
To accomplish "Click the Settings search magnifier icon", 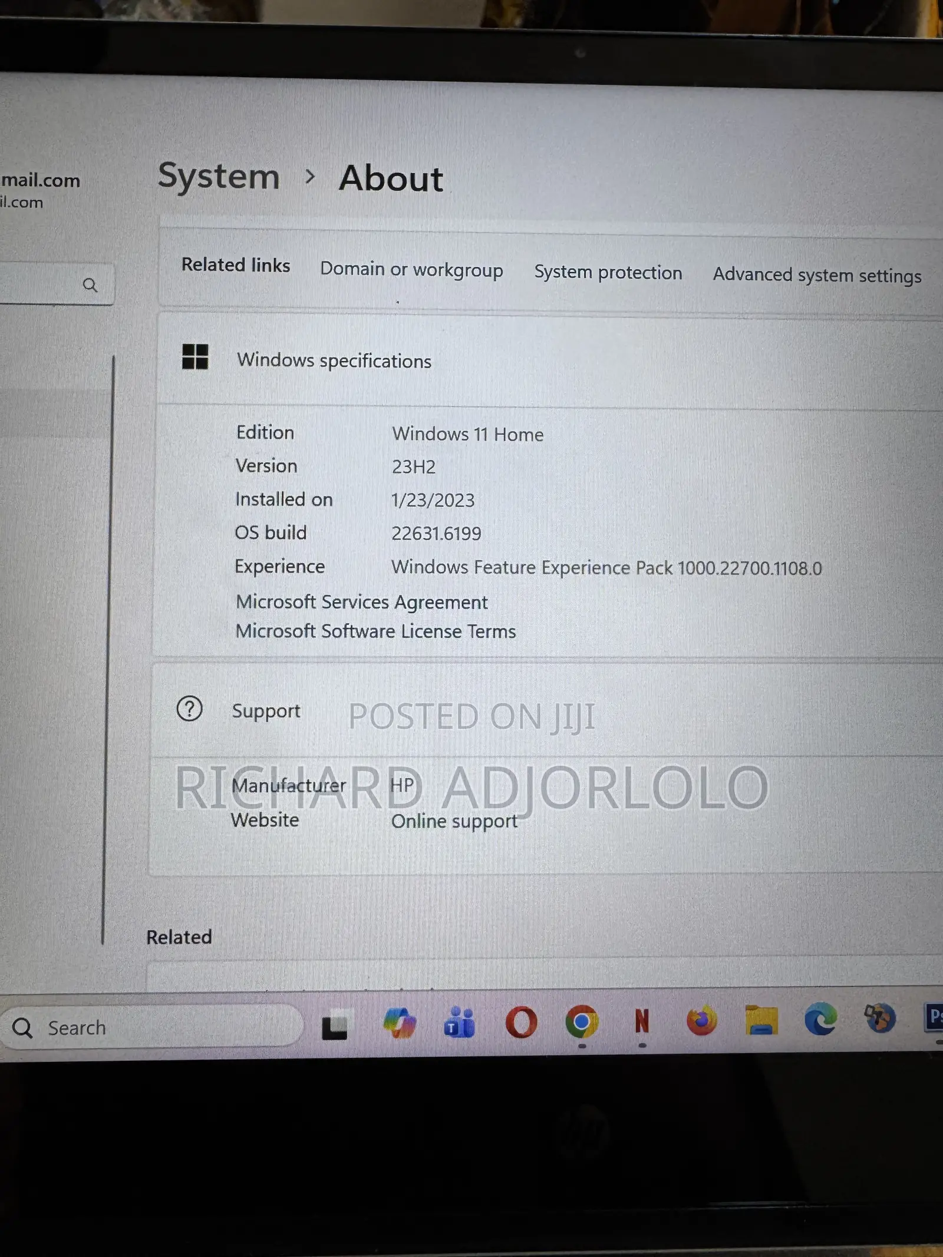I will (90, 285).
